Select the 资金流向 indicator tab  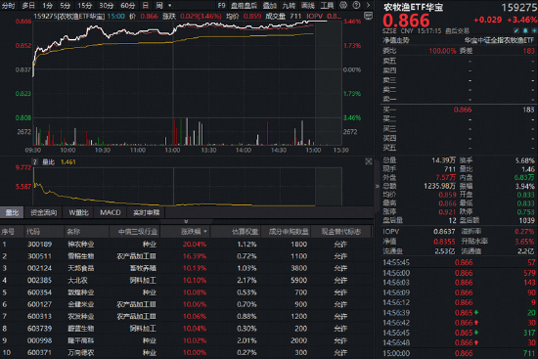click(43, 212)
